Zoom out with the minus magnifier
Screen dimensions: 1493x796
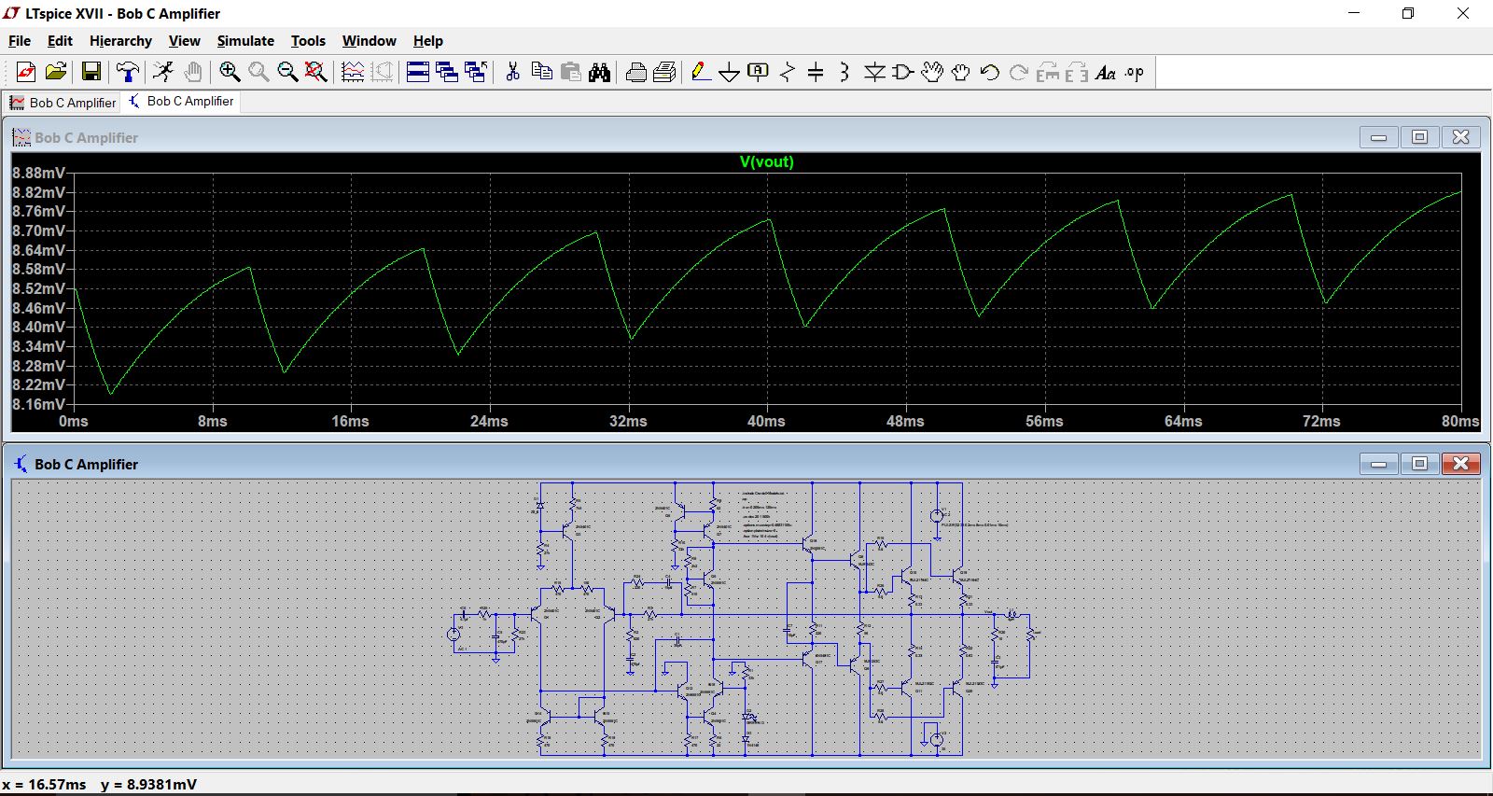click(287, 72)
